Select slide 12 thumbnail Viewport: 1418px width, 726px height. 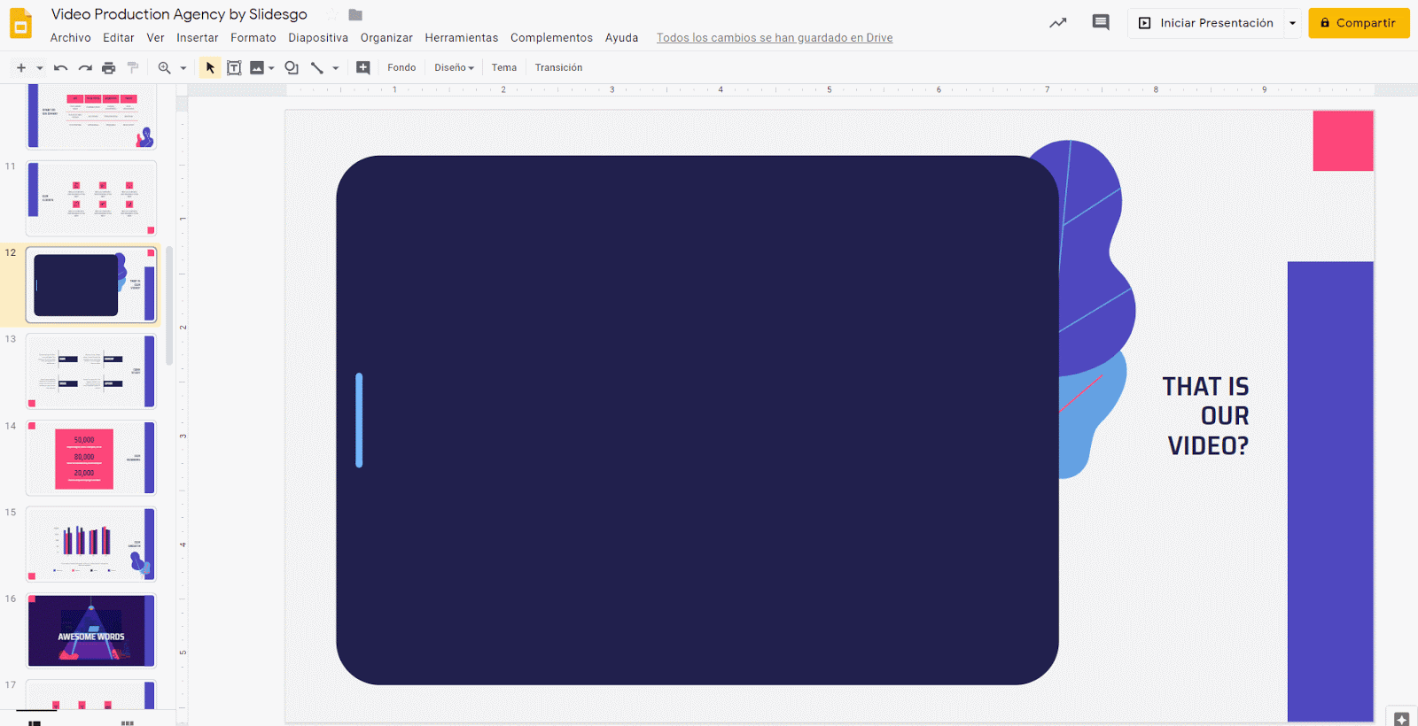[91, 285]
